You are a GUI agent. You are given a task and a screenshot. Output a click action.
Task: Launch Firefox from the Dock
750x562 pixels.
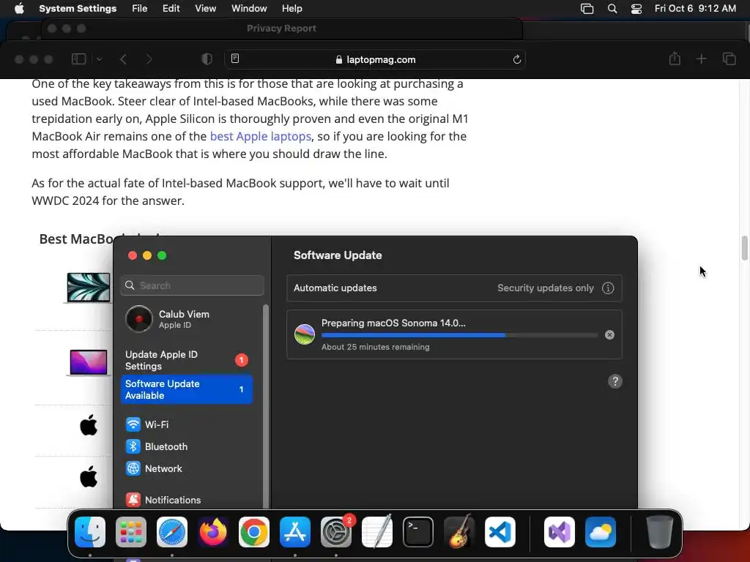213,532
